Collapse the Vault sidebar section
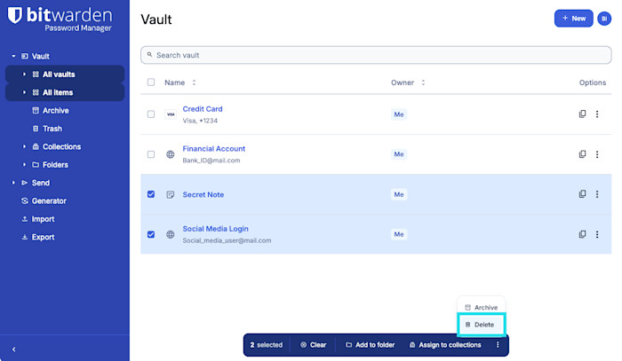Image resolution: width=622 pixels, height=361 pixels. point(13,56)
